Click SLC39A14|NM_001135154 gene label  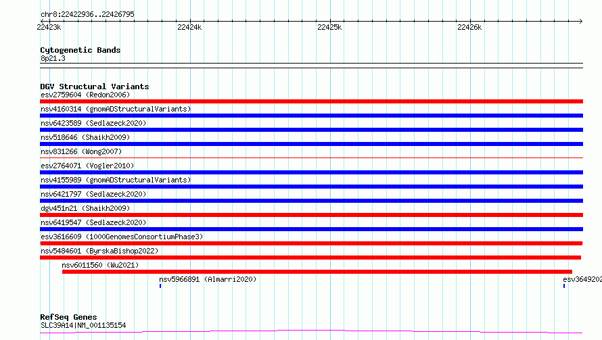point(83,325)
